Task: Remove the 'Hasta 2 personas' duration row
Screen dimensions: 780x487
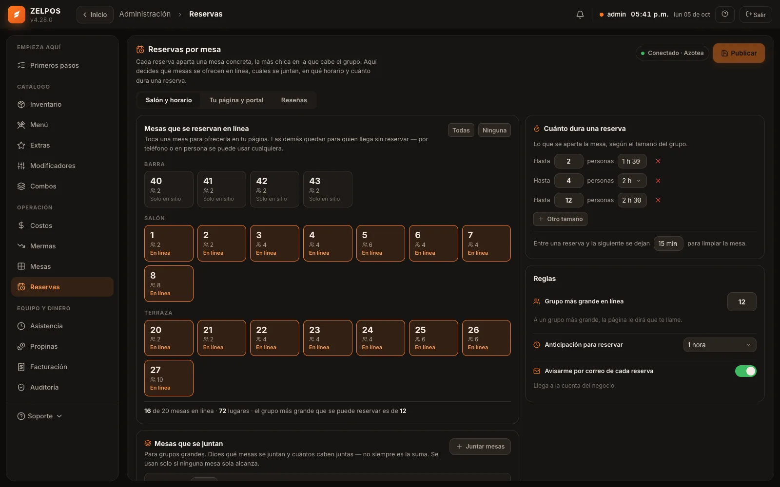Action: click(658, 161)
